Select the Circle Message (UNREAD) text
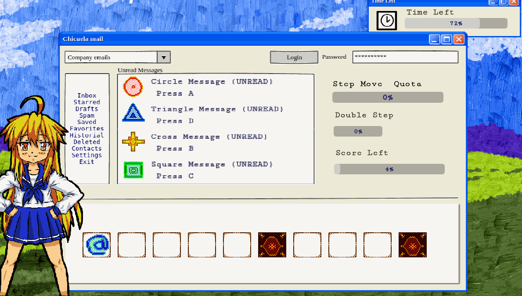 tap(212, 82)
